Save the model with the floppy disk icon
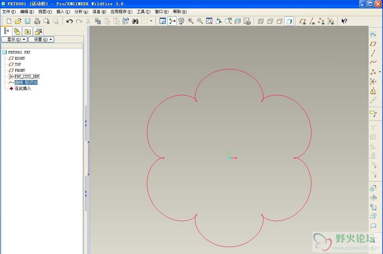The image size is (383, 254). 27,21
